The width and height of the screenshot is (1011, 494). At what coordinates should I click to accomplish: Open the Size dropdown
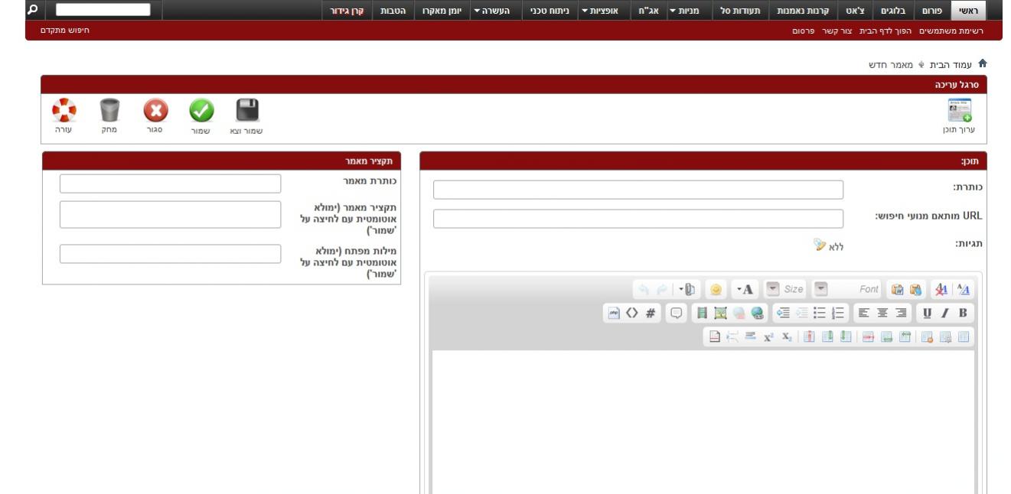click(773, 290)
